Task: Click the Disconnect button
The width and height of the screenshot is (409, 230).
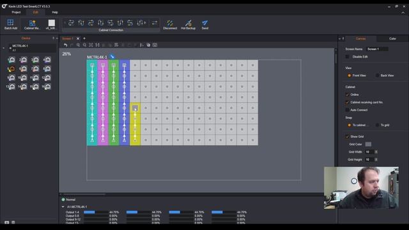Action: [x=170, y=25]
